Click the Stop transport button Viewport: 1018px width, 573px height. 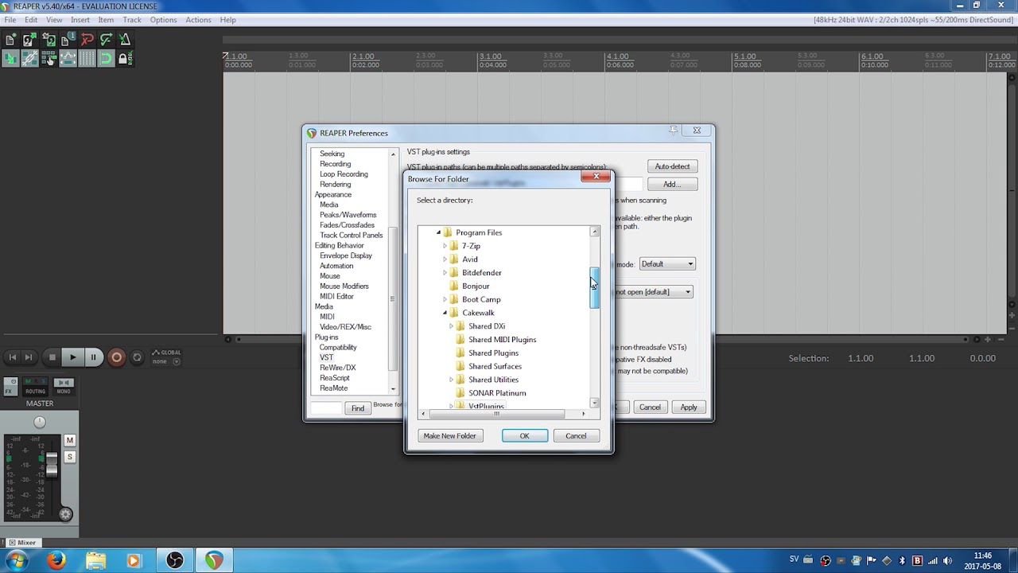point(52,357)
